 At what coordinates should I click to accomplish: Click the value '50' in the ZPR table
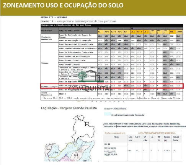(x=137, y=150)
